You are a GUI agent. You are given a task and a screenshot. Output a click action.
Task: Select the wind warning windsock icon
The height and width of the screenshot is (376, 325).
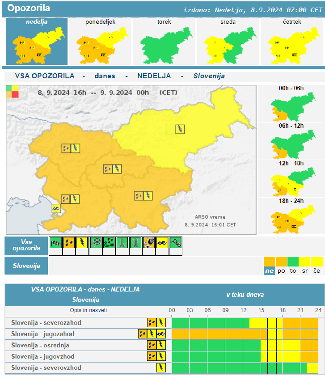pos(55,243)
